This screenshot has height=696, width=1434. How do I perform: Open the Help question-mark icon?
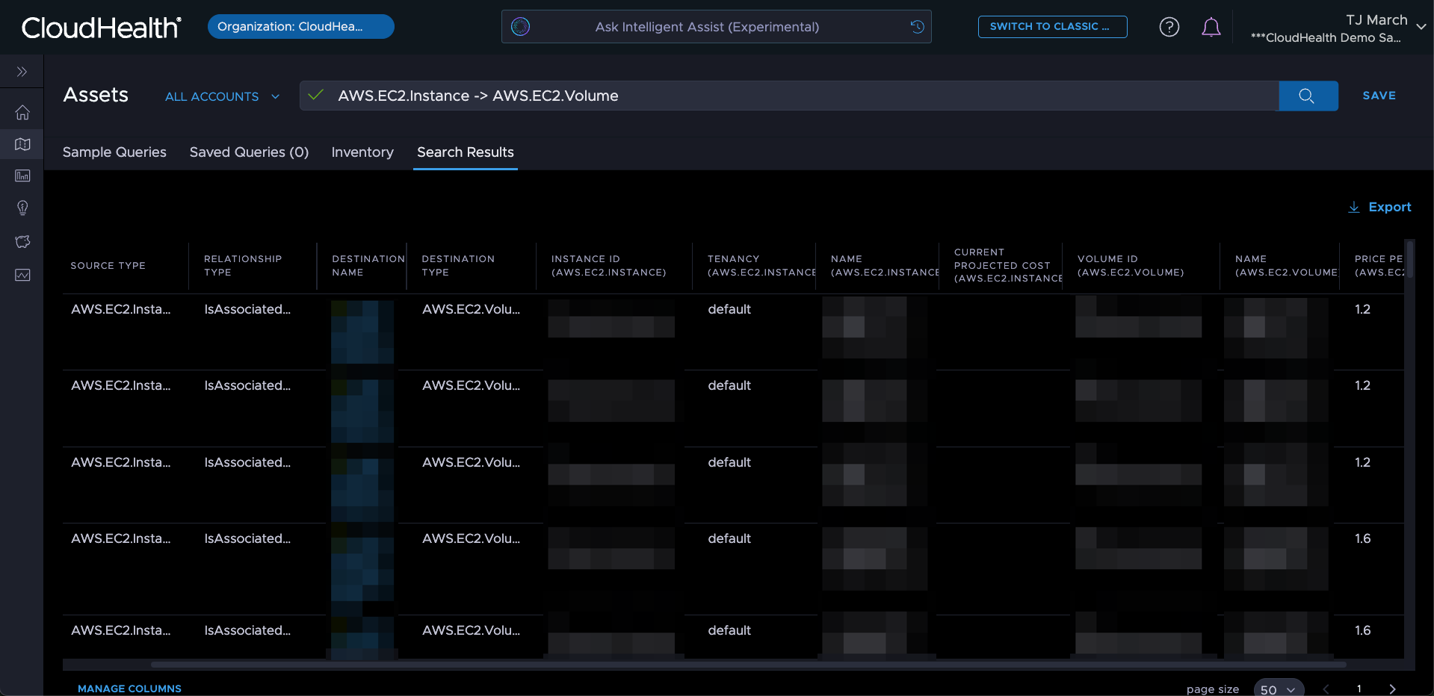[1169, 27]
